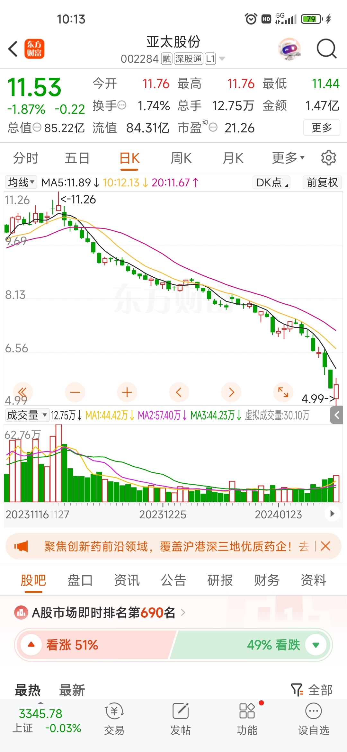Screen dimensions: 347x752
Task: Open the 公告 tab
Action: pyautogui.click(x=173, y=580)
